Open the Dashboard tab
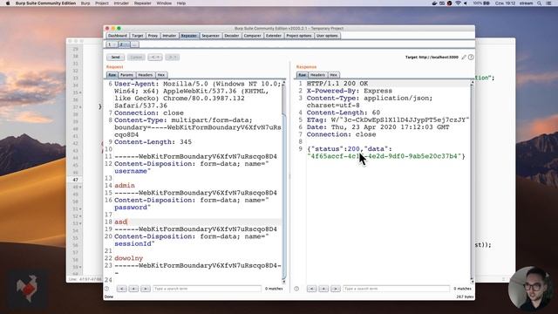558x314 pixels. click(x=118, y=36)
